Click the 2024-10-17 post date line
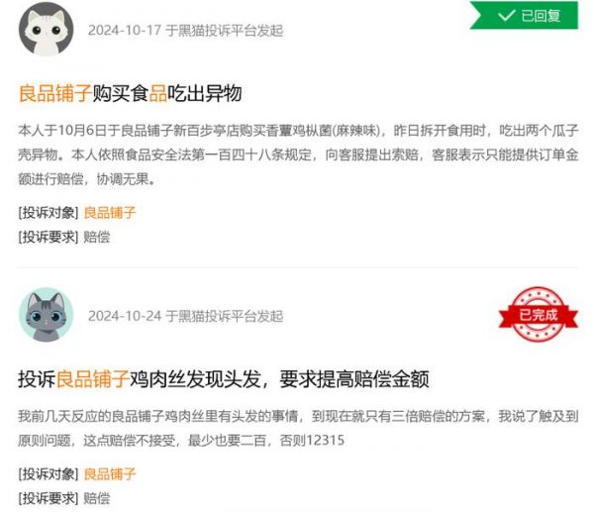 coord(186,31)
